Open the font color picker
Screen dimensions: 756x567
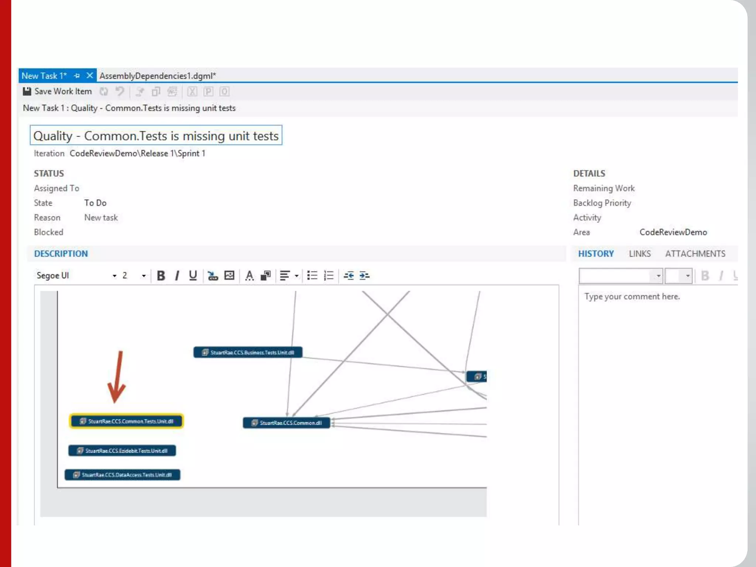[250, 276]
